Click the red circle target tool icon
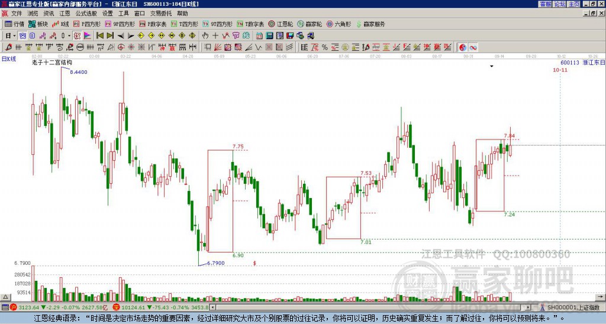This screenshot has width=606, height=324. (x=121, y=47)
